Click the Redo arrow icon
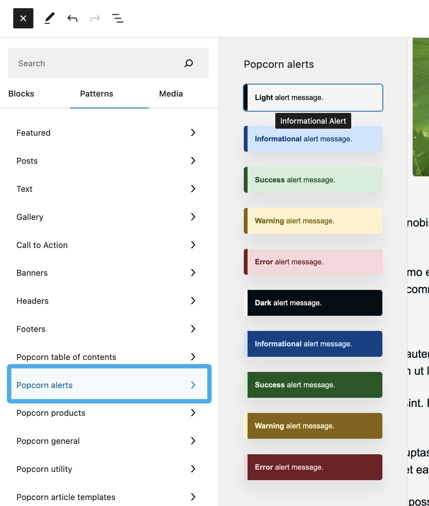The image size is (429, 506). pyautogui.click(x=95, y=18)
